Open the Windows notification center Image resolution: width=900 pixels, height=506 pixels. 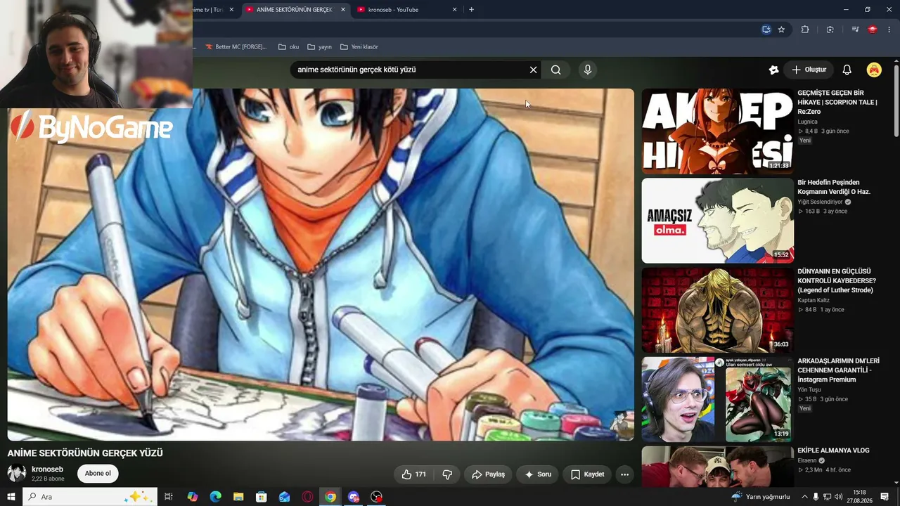tap(885, 497)
